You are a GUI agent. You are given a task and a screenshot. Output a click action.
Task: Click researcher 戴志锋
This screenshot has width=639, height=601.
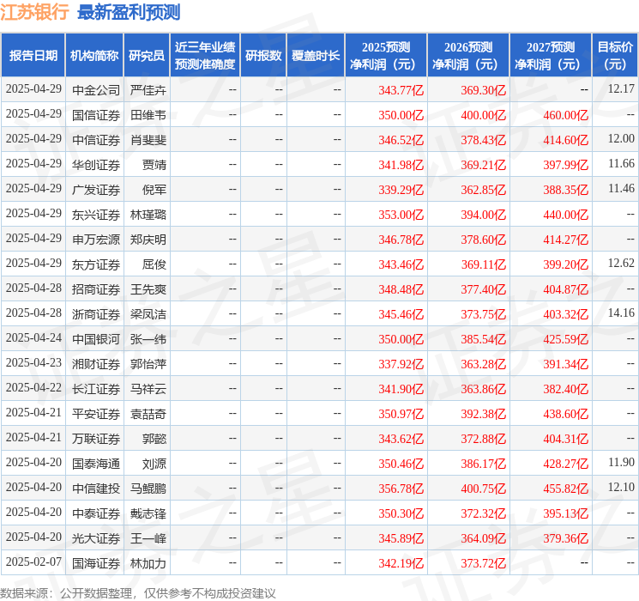148,513
